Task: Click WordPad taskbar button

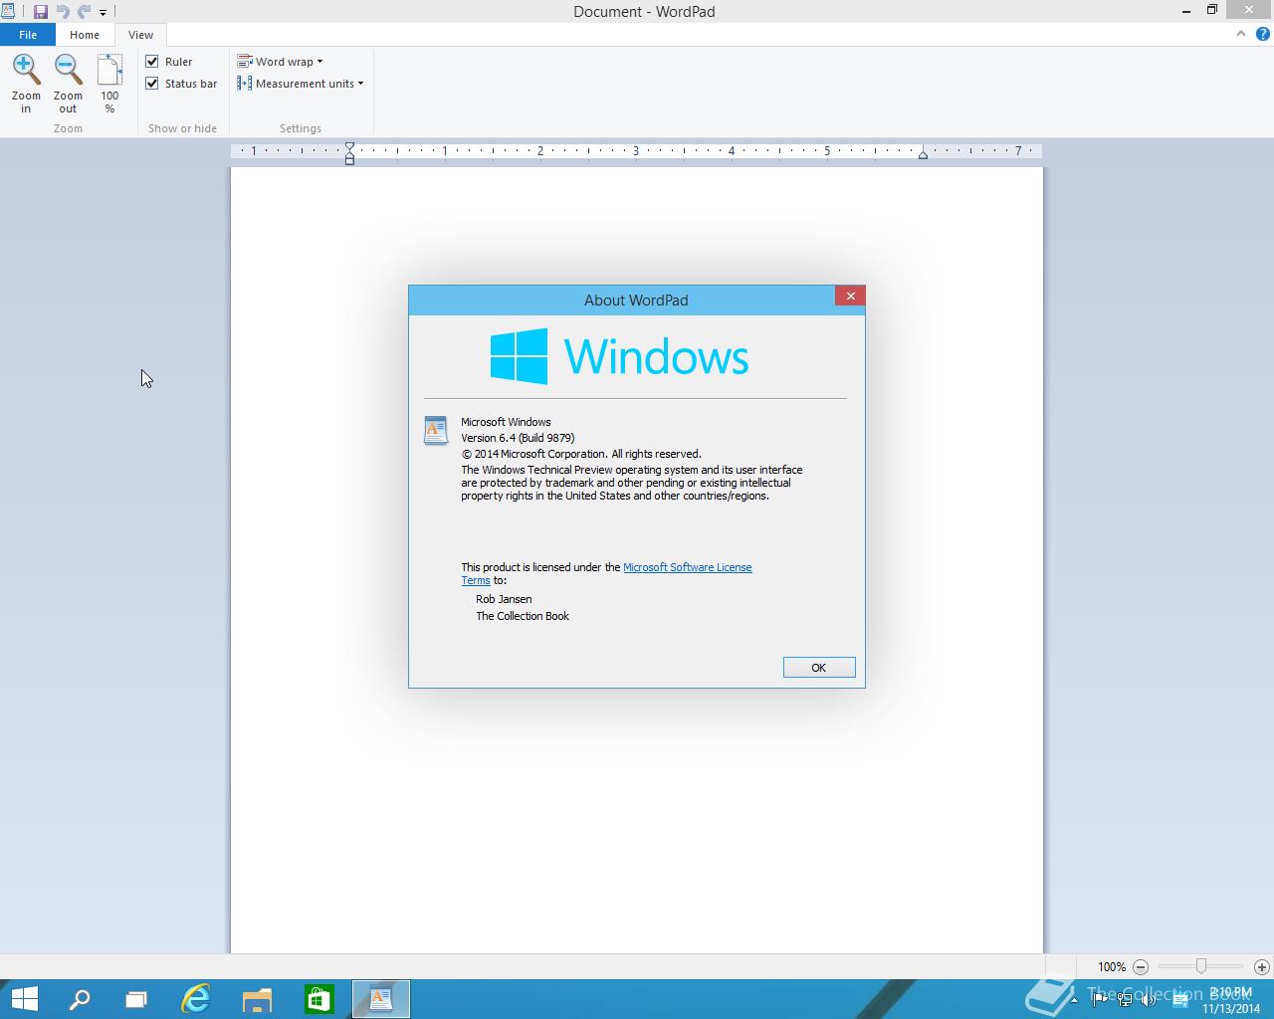Action: pos(380,999)
